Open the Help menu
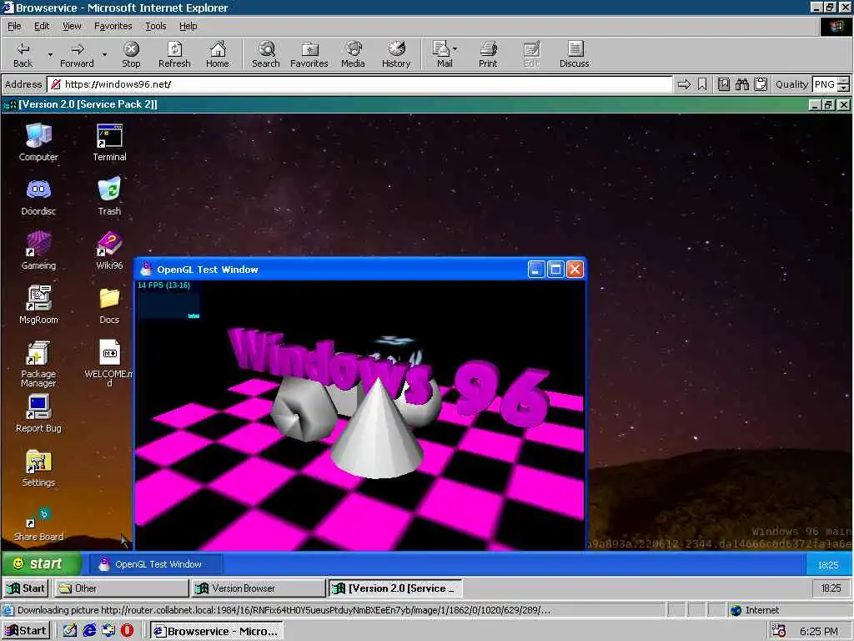Viewport: 854px width, 641px height. click(x=188, y=26)
